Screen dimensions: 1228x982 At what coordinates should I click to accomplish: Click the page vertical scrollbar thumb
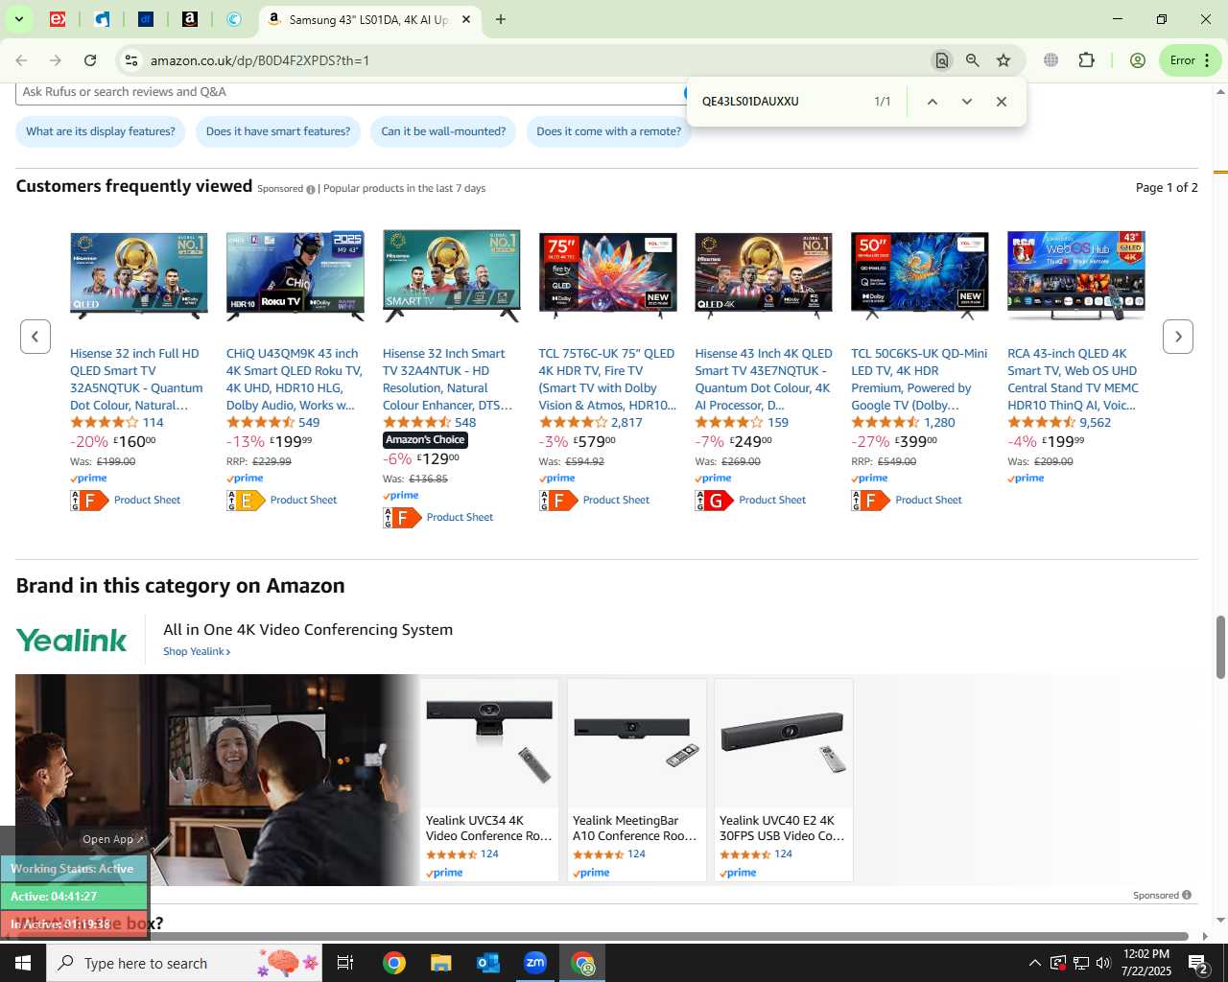tap(1220, 646)
